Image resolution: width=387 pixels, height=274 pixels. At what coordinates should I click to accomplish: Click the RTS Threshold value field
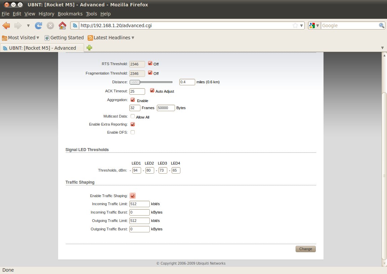(137, 64)
